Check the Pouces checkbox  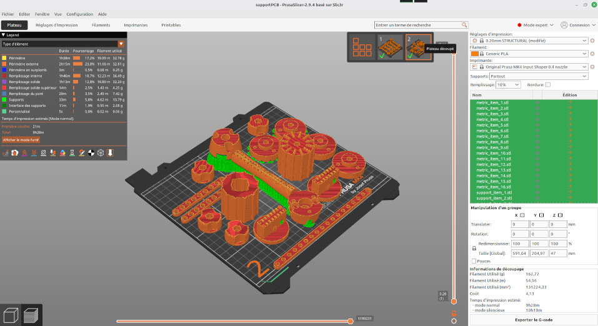coord(474,261)
